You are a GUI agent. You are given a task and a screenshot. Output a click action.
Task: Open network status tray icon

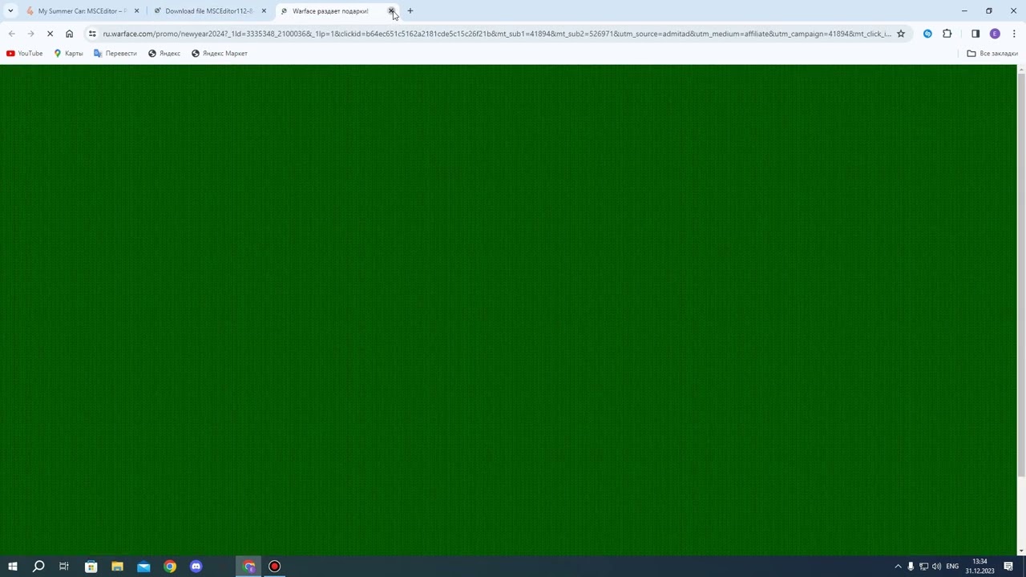[923, 567]
